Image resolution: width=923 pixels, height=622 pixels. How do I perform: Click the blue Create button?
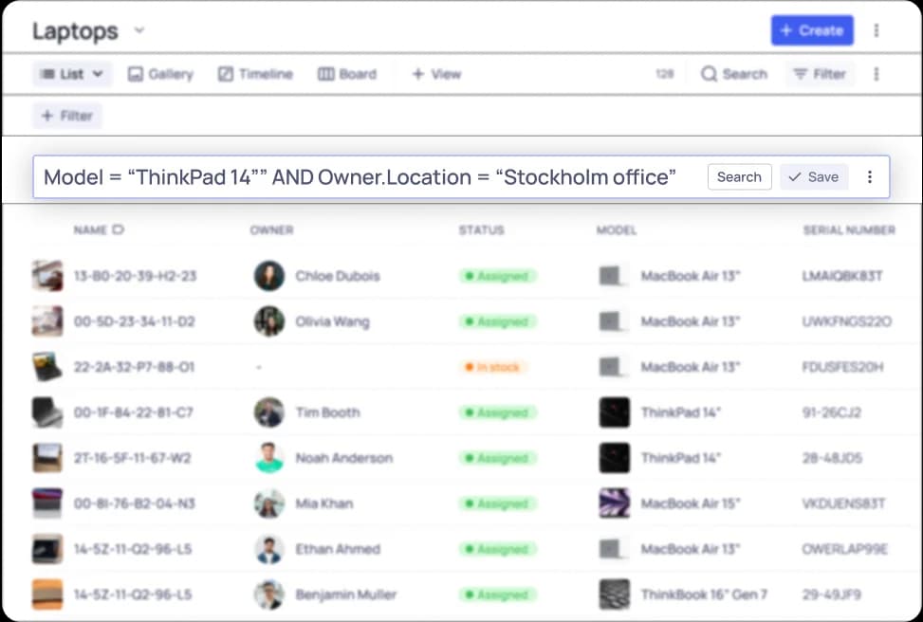[812, 30]
